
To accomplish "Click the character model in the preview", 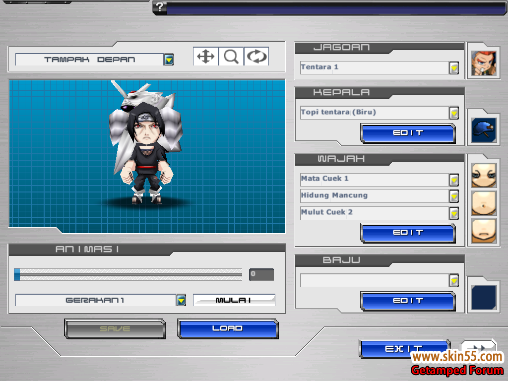I will tap(146, 142).
